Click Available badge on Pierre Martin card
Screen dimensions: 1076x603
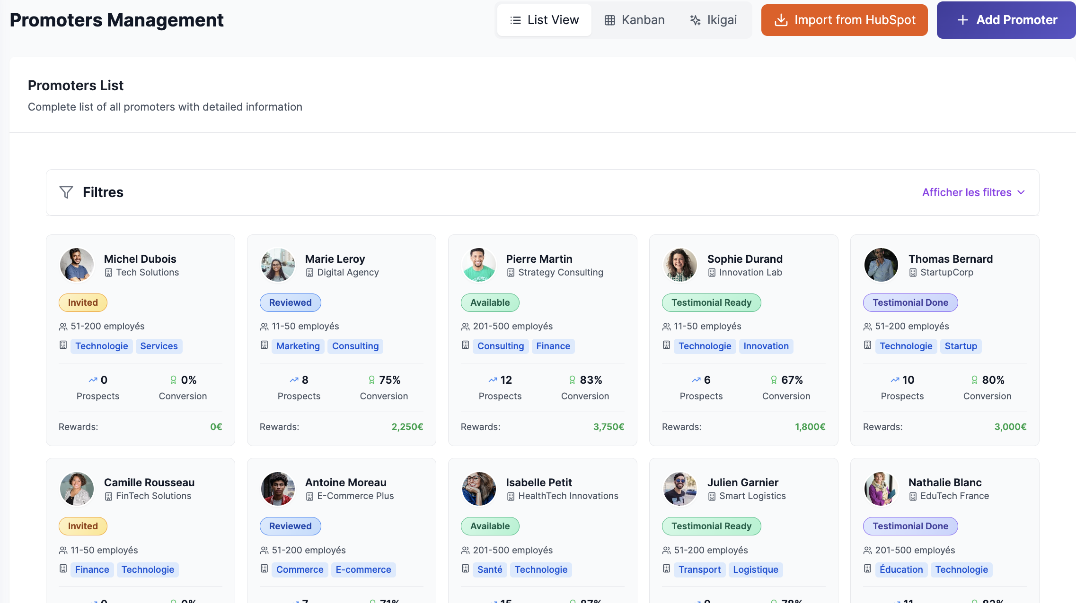coord(490,302)
